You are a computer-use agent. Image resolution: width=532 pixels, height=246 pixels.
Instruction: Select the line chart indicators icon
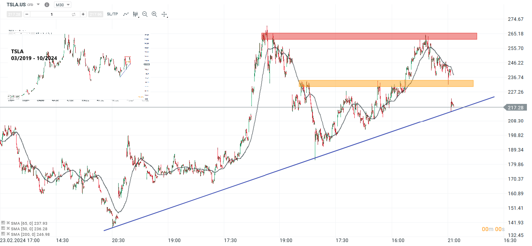[x=126, y=14]
